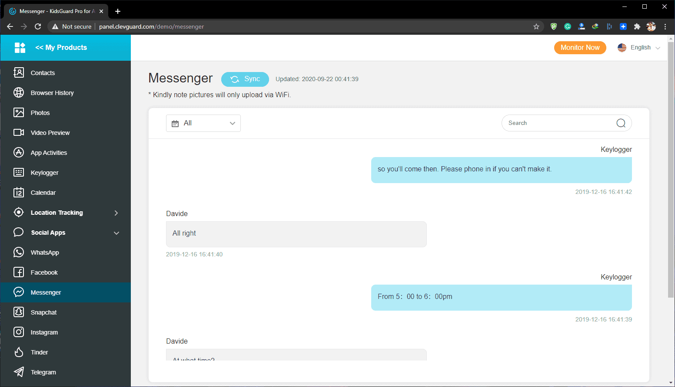Collapse the Social Apps section
Screen dimensions: 675x387
(116, 233)
